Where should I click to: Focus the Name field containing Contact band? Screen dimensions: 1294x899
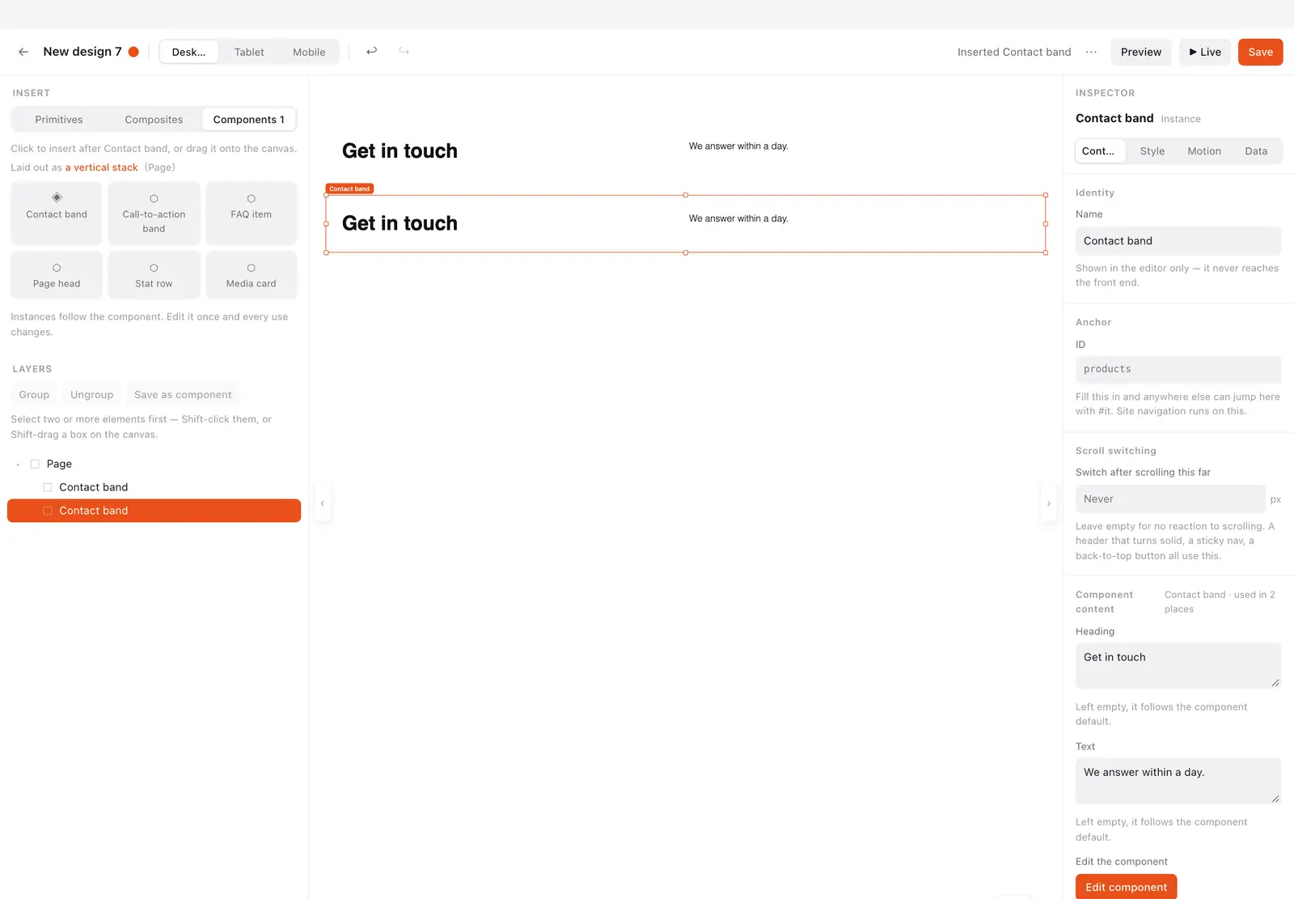coord(1178,241)
